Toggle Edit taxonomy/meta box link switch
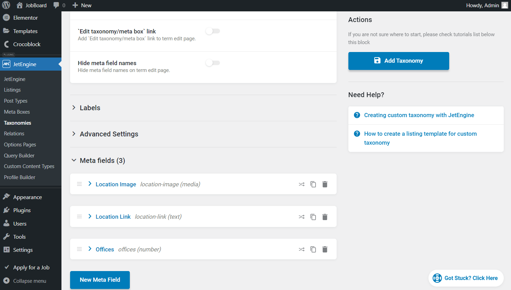Screen dimensions: 511x290 pyautogui.click(x=213, y=31)
